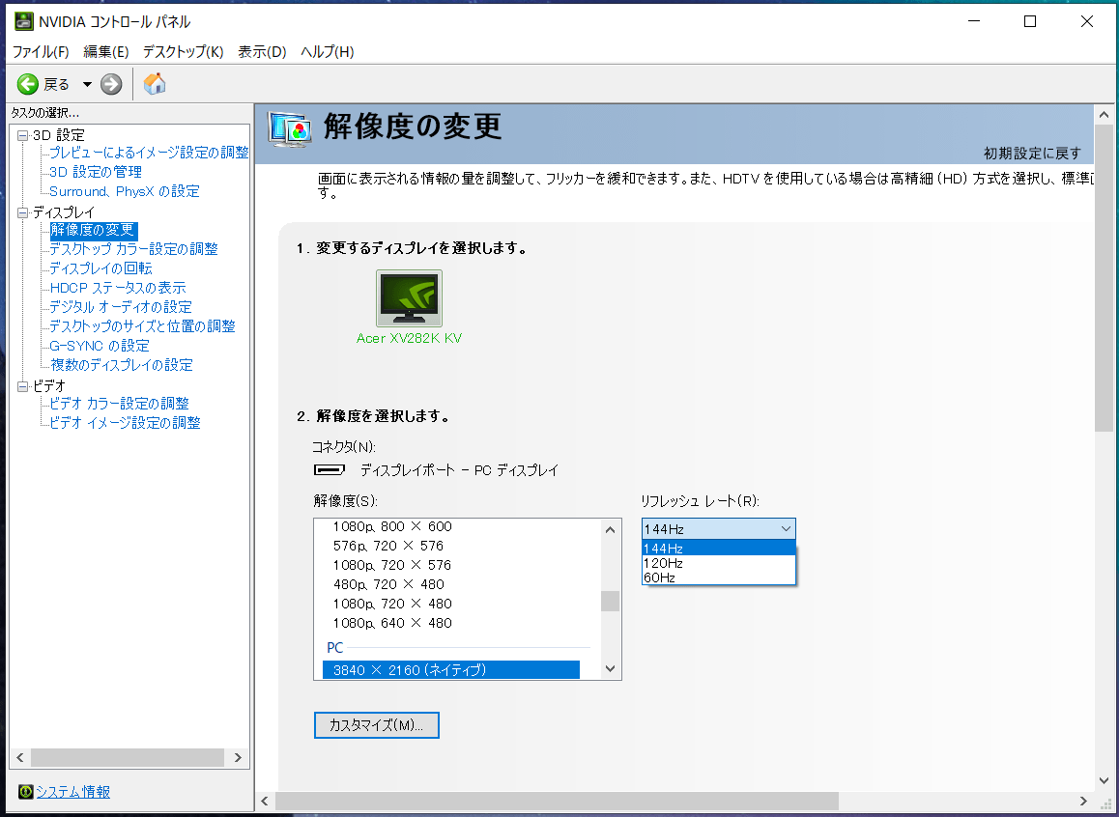This screenshot has height=817, width=1119.
Task: Open the リフレッシュ レート combo box
Action: point(718,529)
